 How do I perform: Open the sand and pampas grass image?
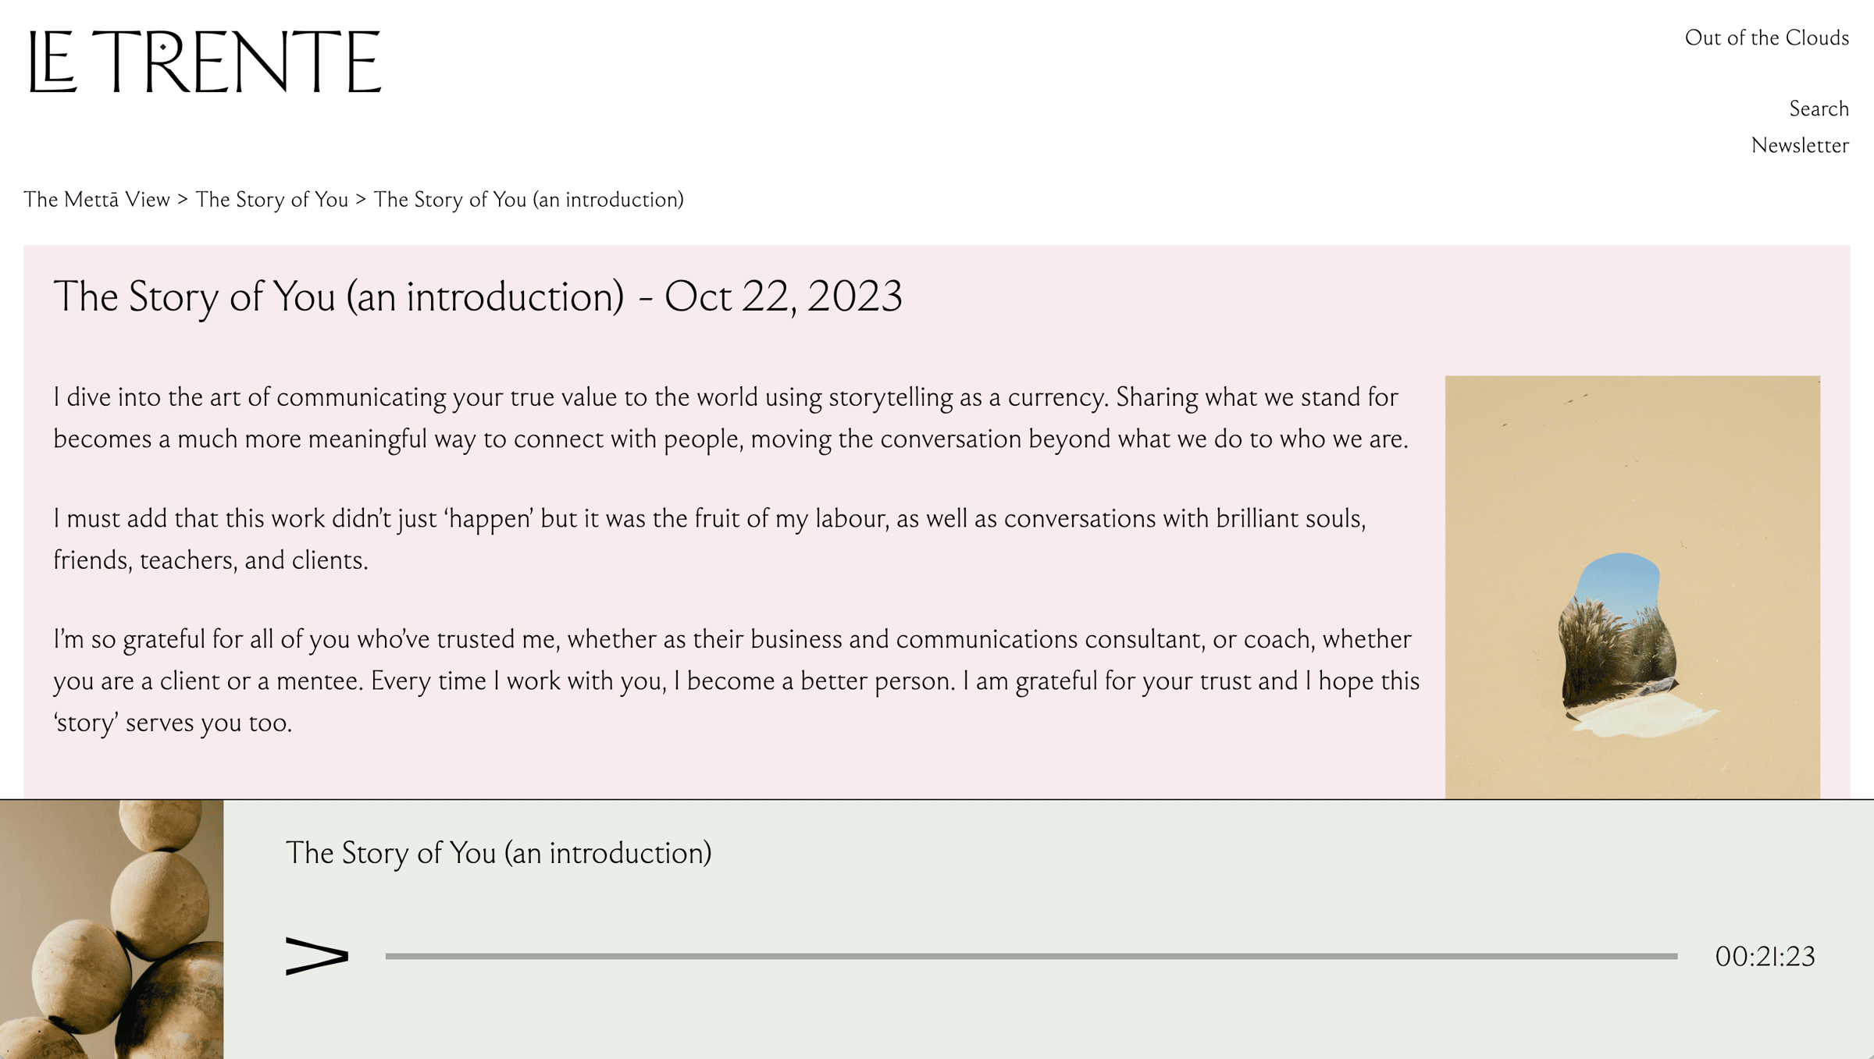point(1632,586)
